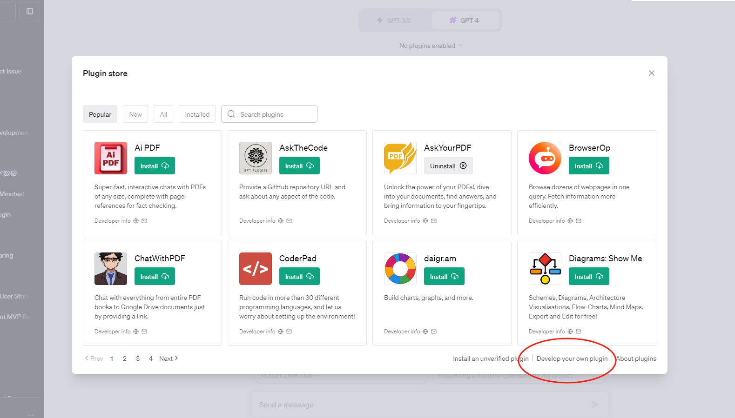This screenshot has height=418, width=735.
Task: Go to the Next page of plugins
Action: 169,358
